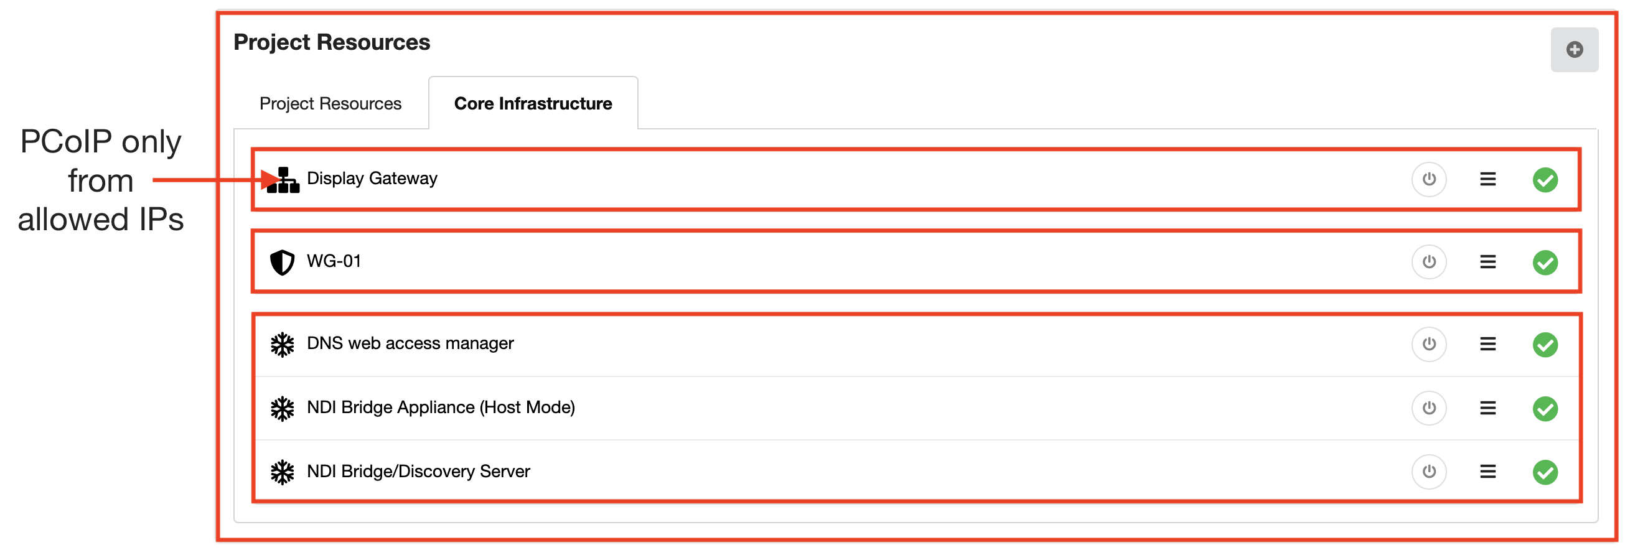The image size is (1625, 550).
Task: Click the WG-01 shield icon
Action: click(x=282, y=262)
